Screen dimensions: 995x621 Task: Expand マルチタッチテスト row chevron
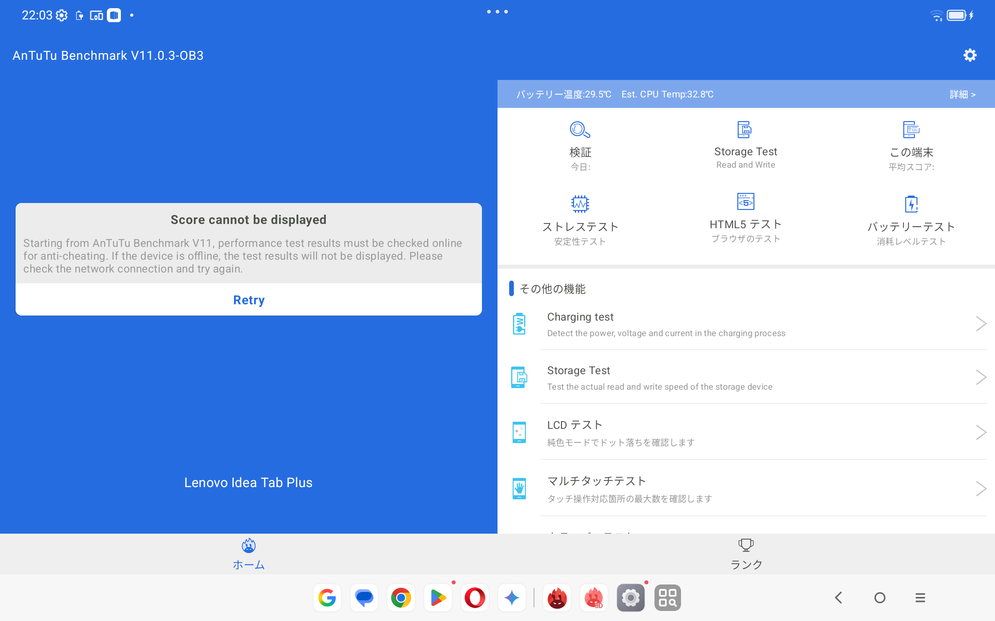pos(981,488)
